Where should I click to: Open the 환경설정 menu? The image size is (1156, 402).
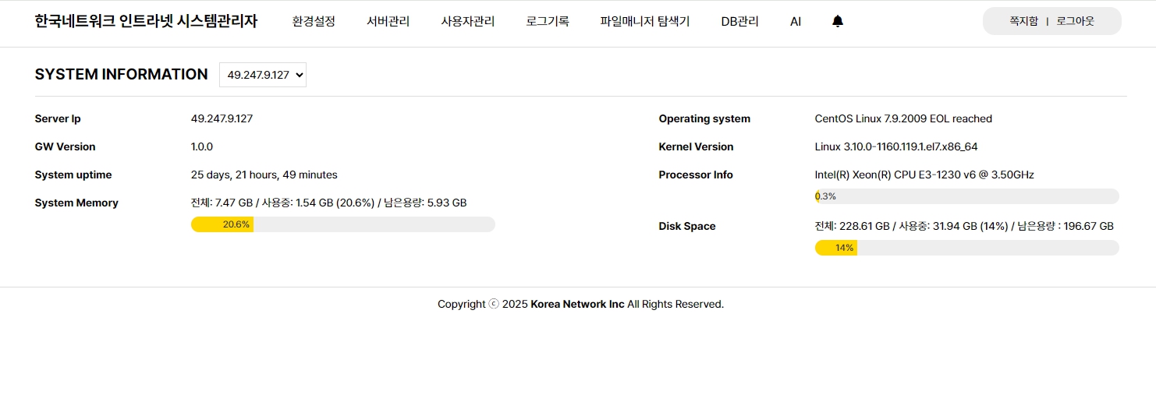(x=314, y=21)
